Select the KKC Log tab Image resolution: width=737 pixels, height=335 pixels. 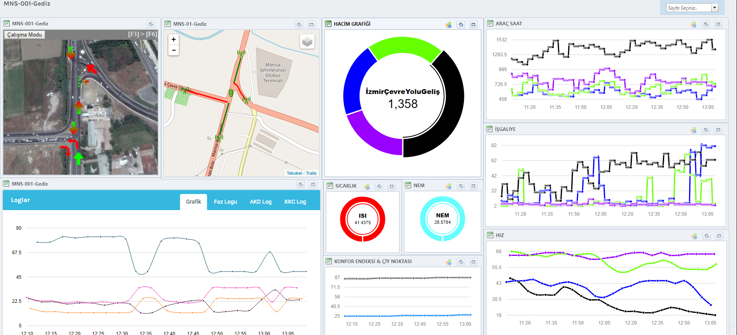(295, 202)
